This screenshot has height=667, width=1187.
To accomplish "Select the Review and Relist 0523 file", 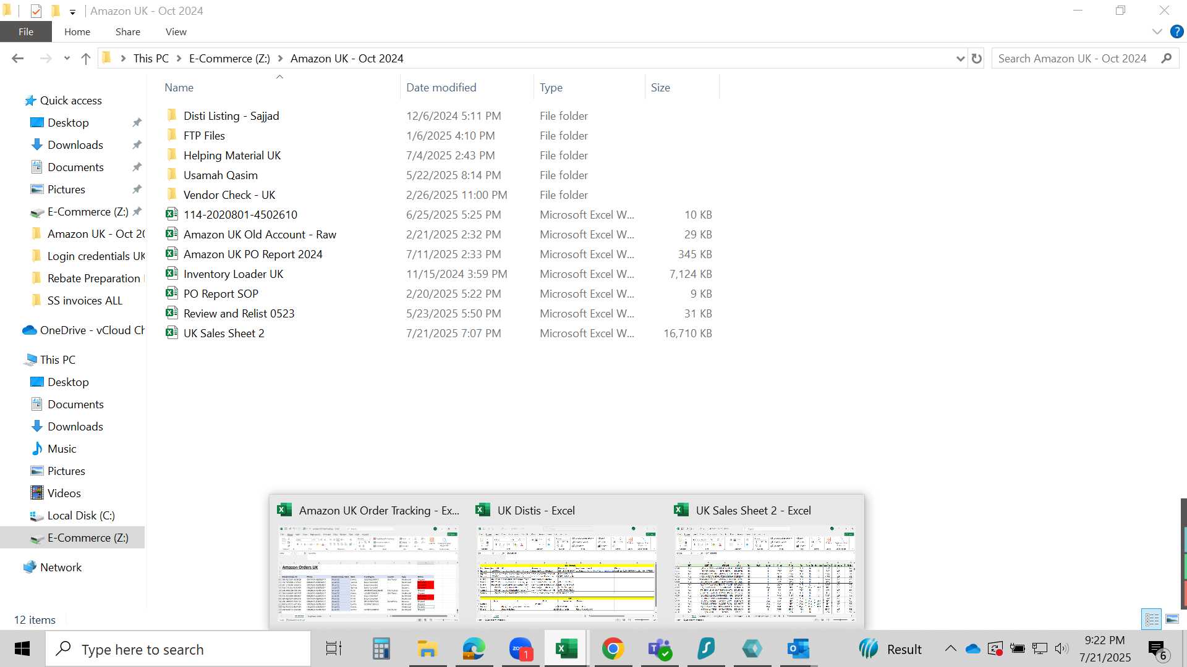I will pyautogui.click(x=239, y=314).
